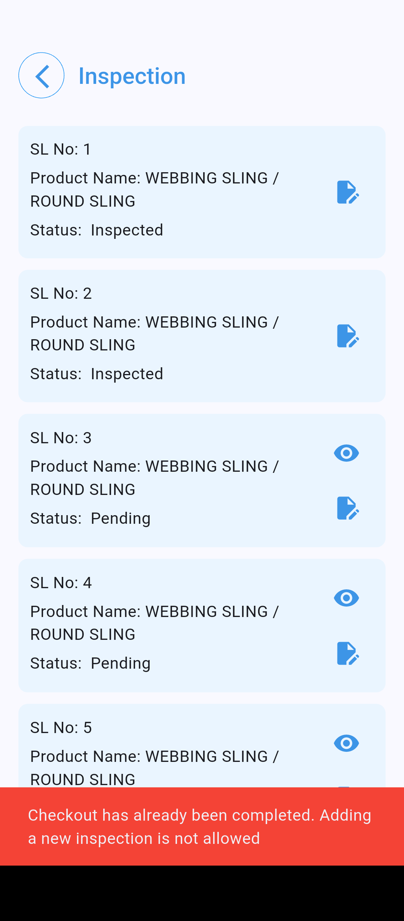Edit inspection for SL No 1
Image resolution: width=404 pixels, height=921 pixels.
click(348, 192)
